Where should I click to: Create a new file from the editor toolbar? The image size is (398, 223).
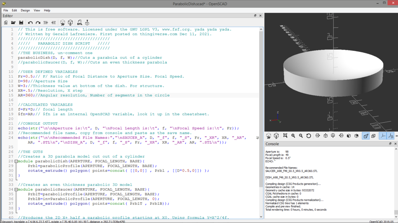(x=5, y=23)
